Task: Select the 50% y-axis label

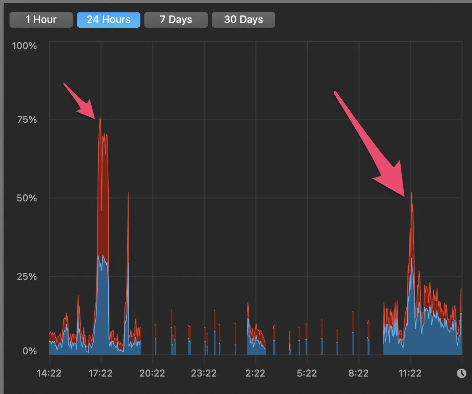Action: [27, 198]
